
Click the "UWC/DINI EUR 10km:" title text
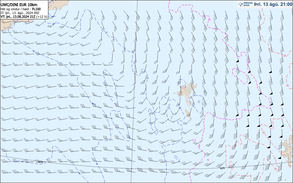coord(19,5)
